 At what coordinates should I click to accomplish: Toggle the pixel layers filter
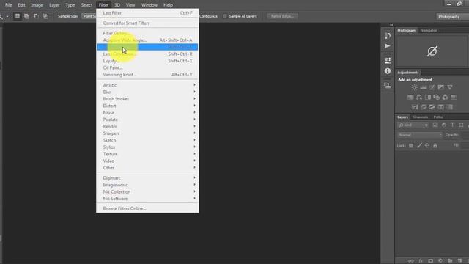[x=435, y=125]
